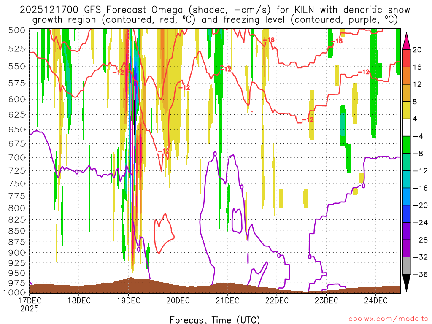This screenshot has width=432, height=324.
Task: Click the 725 pressure level label
Action: [x=17, y=171]
